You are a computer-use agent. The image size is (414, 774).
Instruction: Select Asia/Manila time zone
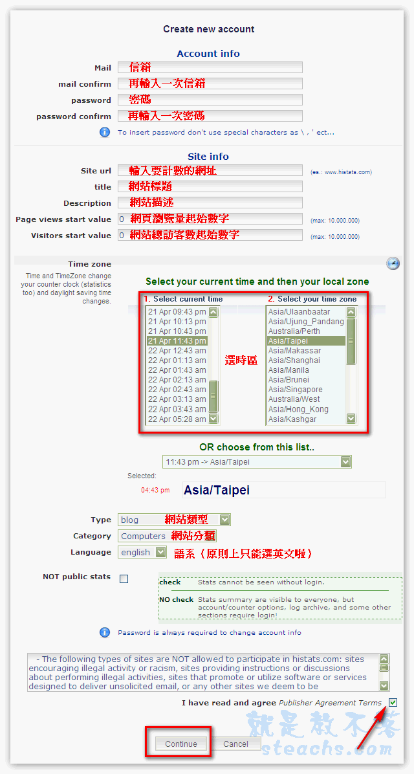click(x=306, y=370)
